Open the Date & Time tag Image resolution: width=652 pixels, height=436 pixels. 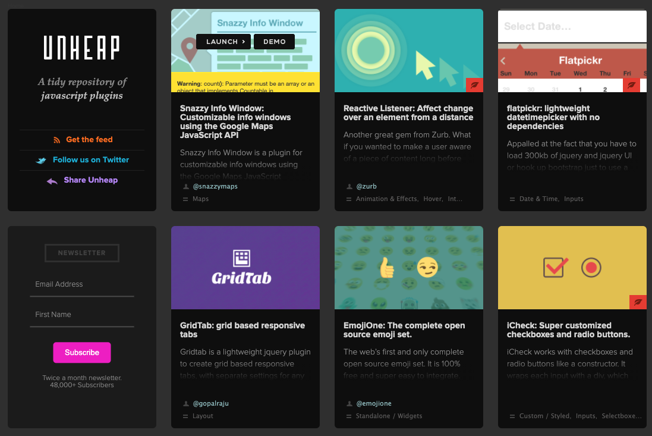coord(538,199)
